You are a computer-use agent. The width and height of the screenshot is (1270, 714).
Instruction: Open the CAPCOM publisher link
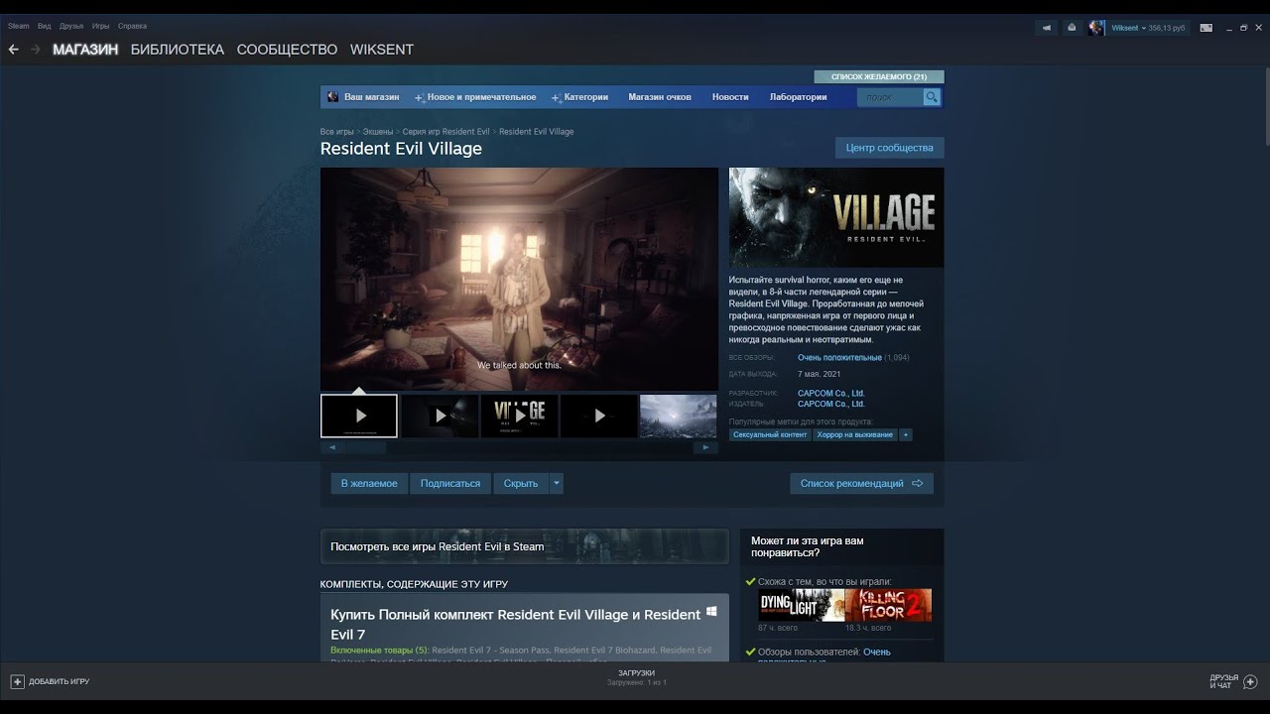(831, 405)
